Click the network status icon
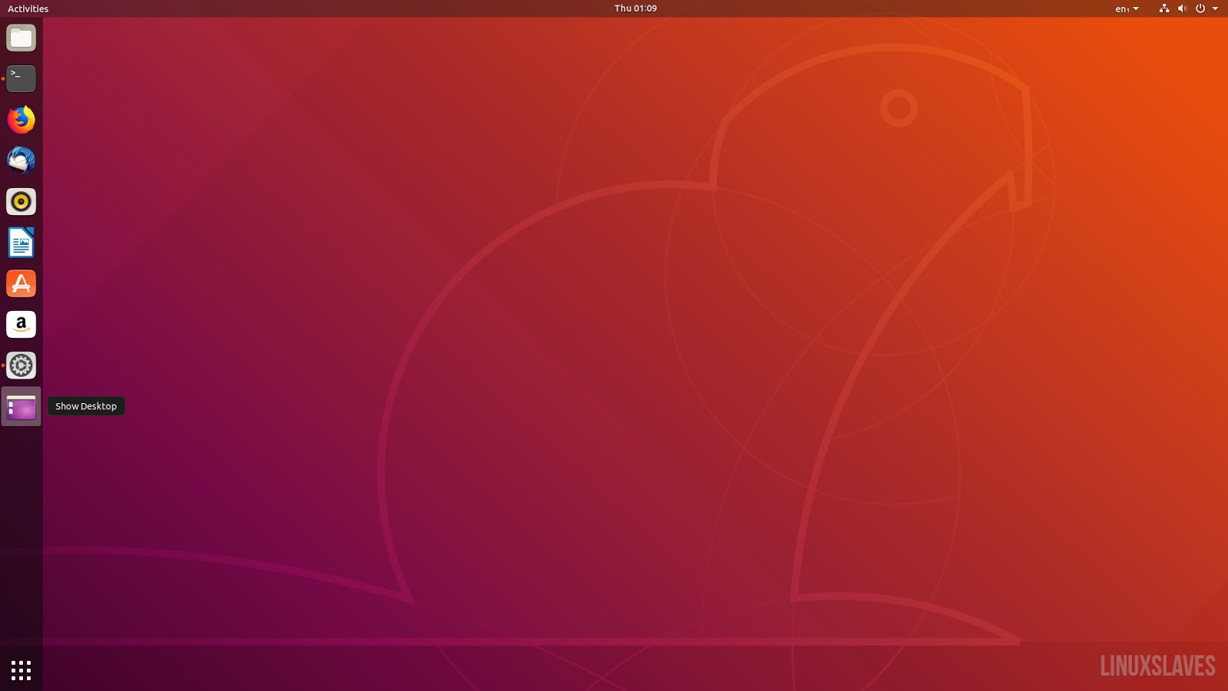This screenshot has height=691, width=1228. 1164,8
